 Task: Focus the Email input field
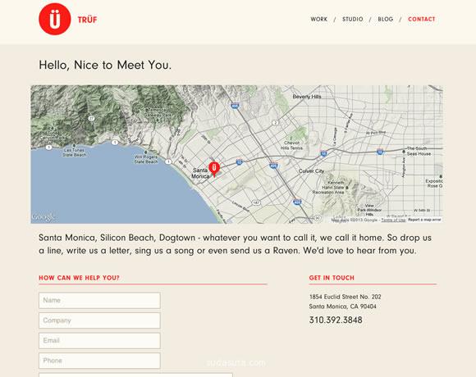(x=99, y=341)
